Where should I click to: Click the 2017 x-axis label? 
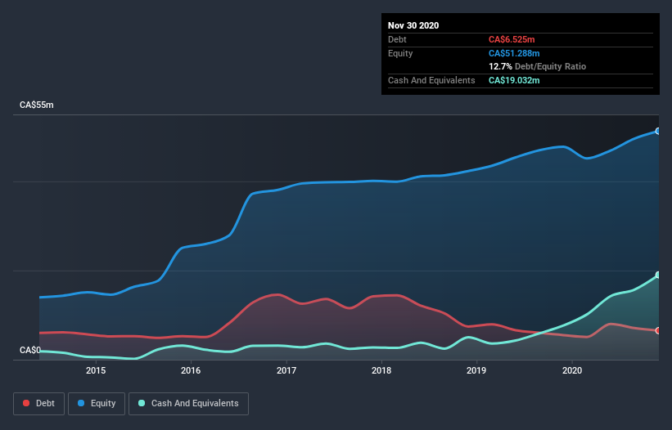point(286,370)
